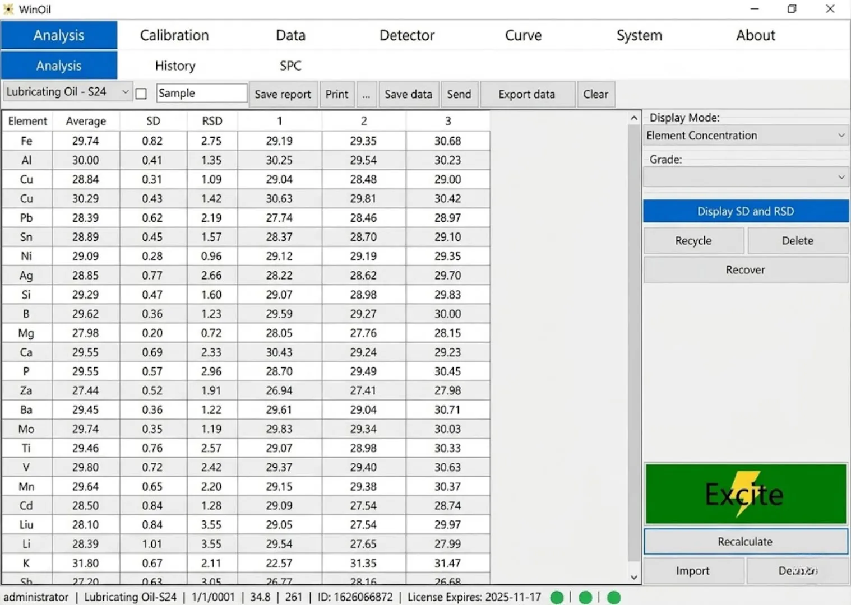Click the ID: 1626066872 status bar entry

coord(355,597)
